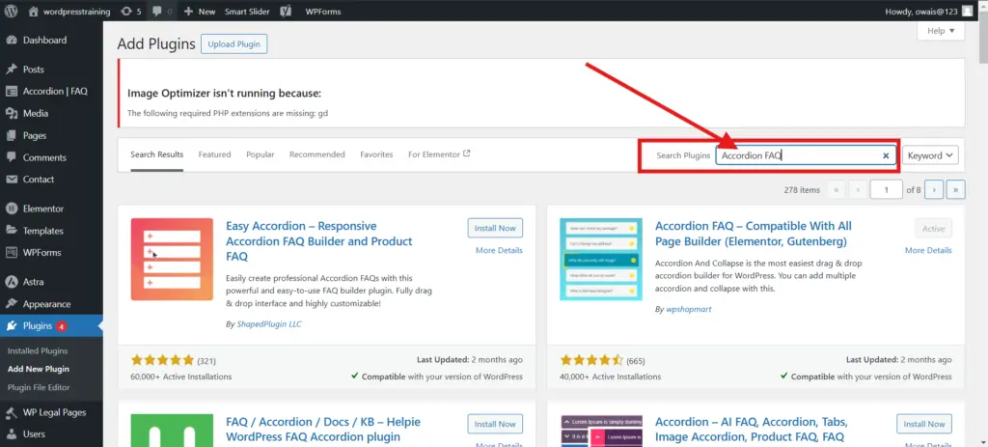Install Accordion AI FAQ plugin now

coord(924,424)
